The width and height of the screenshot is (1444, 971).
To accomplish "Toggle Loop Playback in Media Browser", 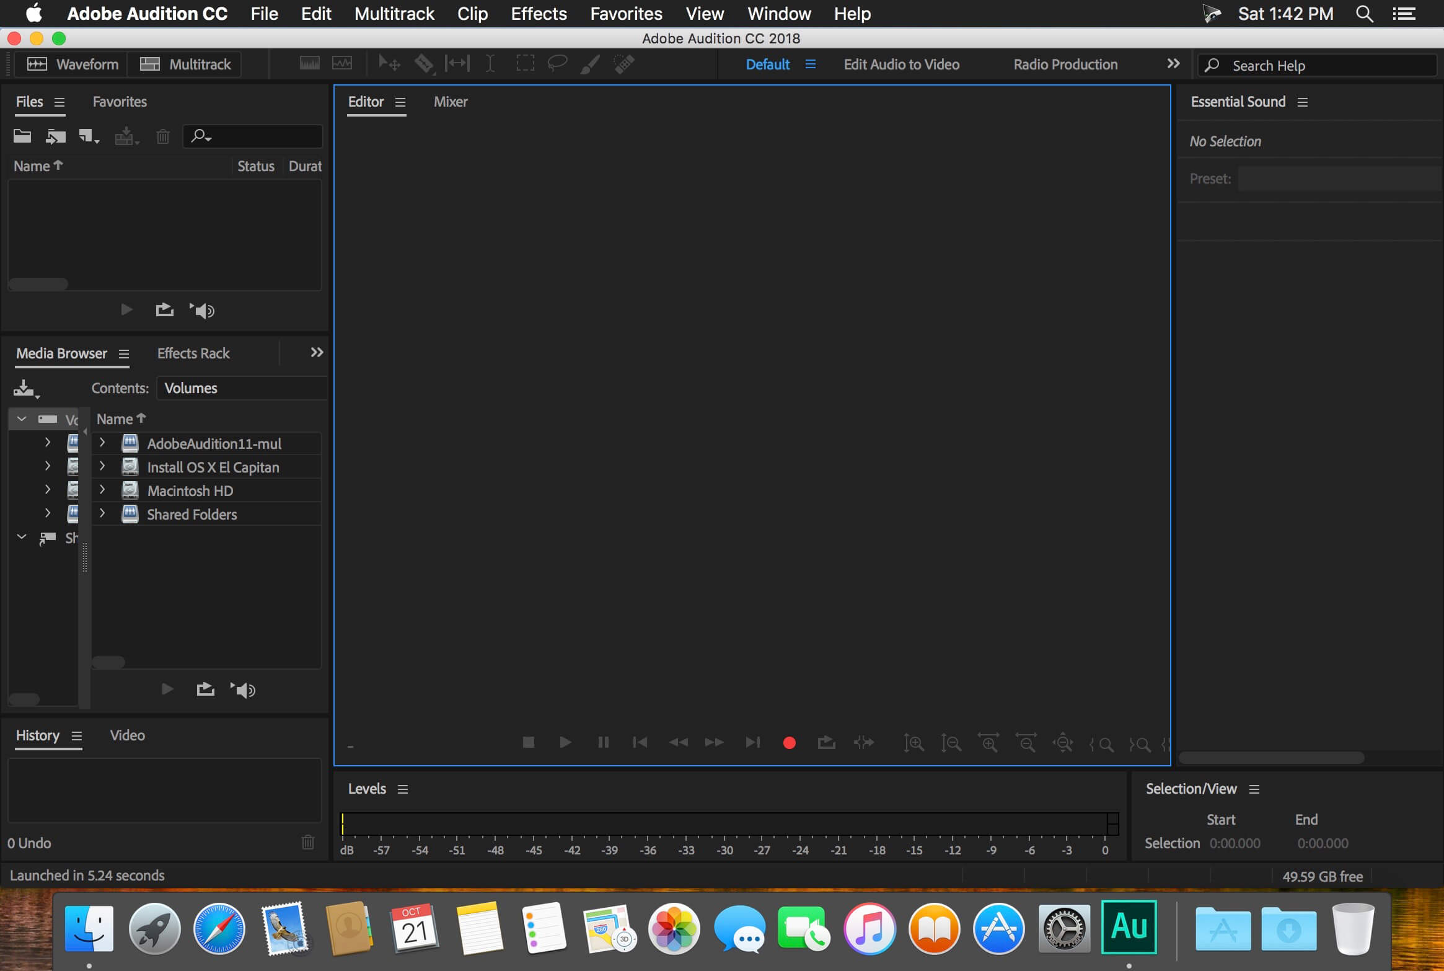I will pos(205,689).
